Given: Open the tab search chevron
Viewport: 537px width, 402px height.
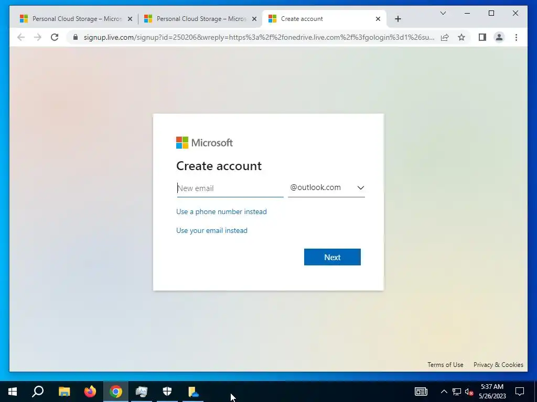Looking at the screenshot, I should coord(443,13).
